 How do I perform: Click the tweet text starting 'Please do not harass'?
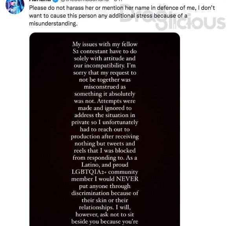point(122,16)
